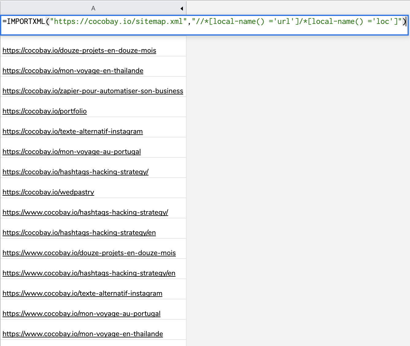Image resolution: width=410 pixels, height=346 pixels.
Task: Open the douze-projets-en-douze-mois cocobay.io link
Action: (79, 50)
